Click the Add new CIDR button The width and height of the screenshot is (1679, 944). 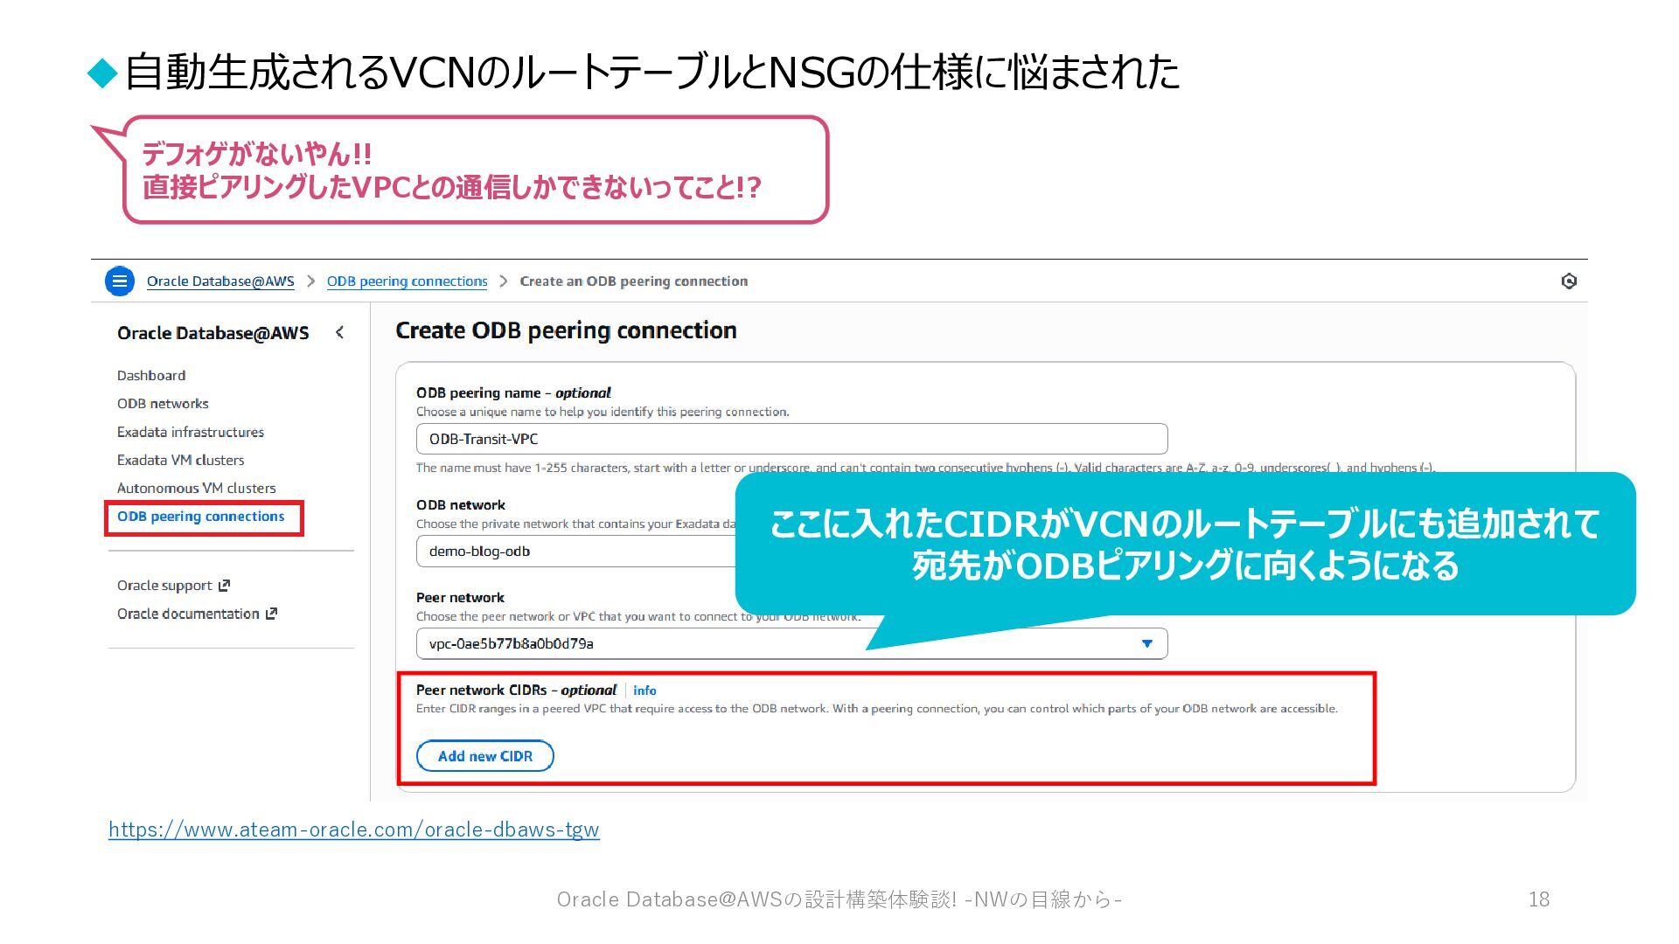pos(485,756)
